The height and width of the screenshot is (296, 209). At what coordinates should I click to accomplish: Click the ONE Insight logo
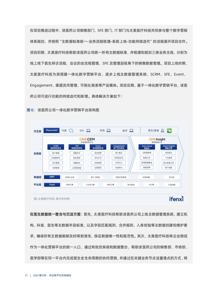[x=157, y=139]
